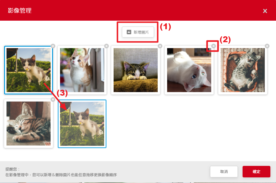Select the tabby peeking over cushion thumbnail
The image size is (276, 183).
[135, 70]
